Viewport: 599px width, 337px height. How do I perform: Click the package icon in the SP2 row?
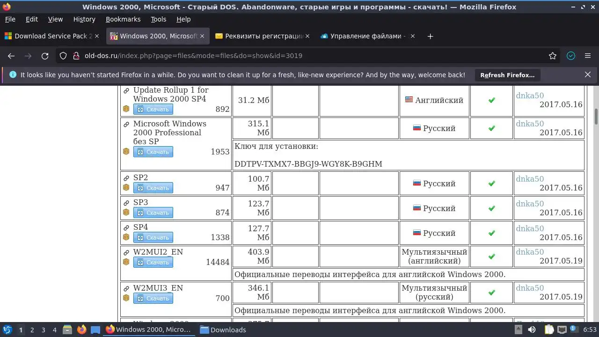126,187
